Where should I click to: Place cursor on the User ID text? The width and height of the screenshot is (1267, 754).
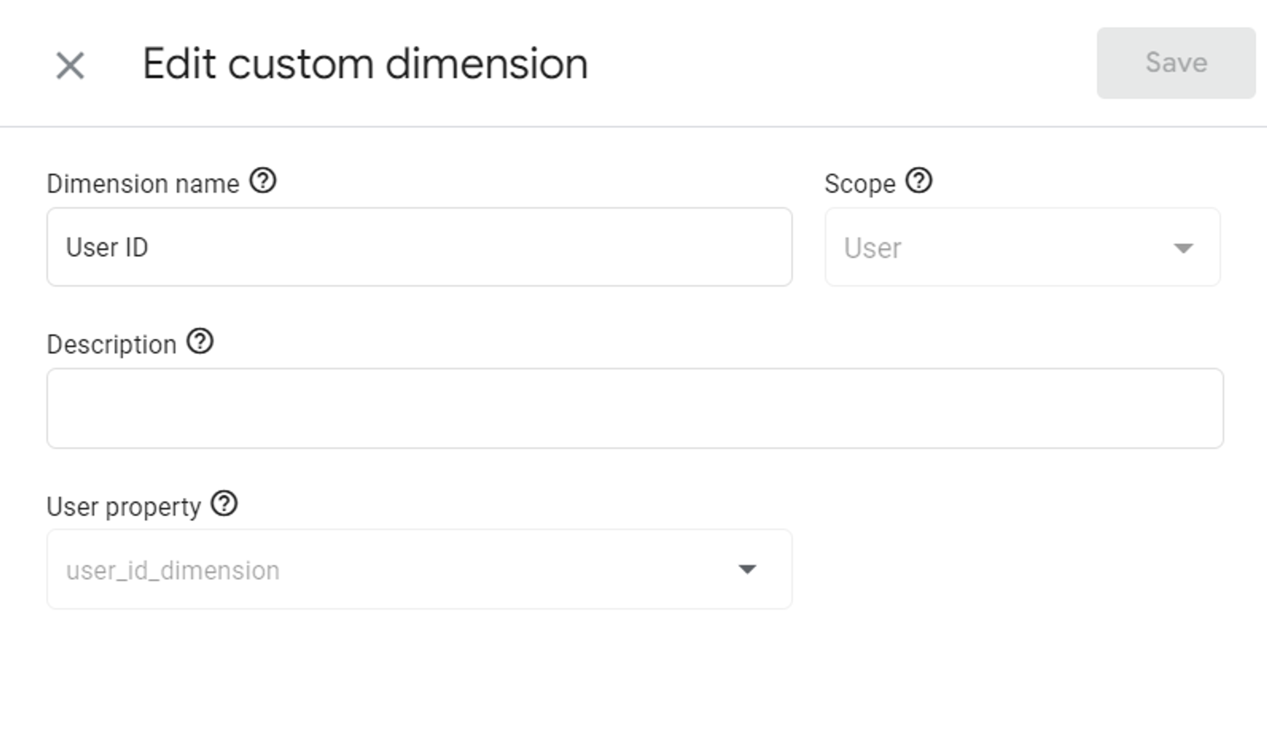(x=107, y=248)
